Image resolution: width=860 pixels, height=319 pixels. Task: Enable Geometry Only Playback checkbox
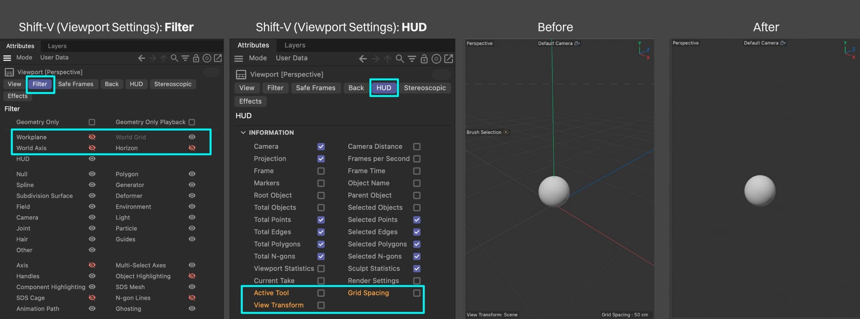click(192, 122)
